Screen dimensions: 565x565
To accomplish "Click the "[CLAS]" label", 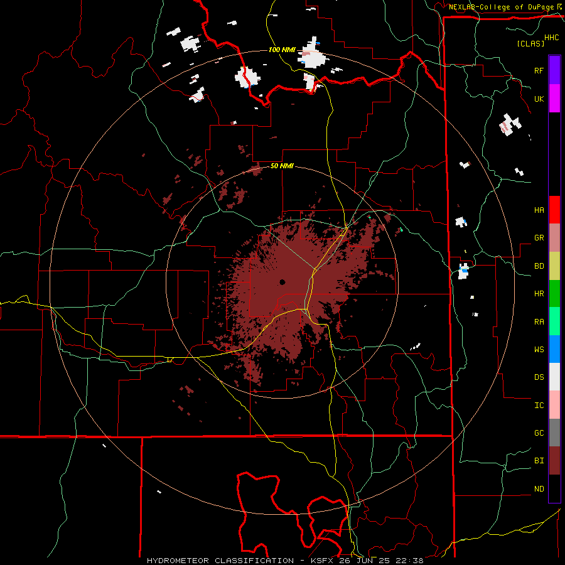I will [x=530, y=44].
